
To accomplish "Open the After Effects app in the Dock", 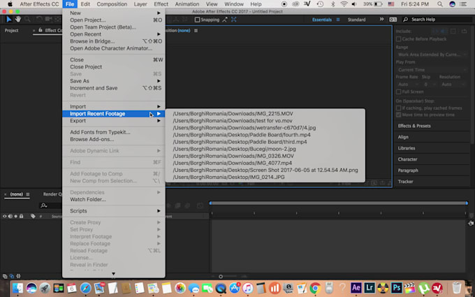I will [356, 287].
